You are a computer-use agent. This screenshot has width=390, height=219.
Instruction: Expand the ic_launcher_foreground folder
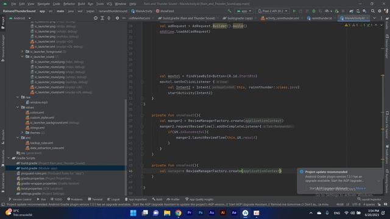pos(22,52)
